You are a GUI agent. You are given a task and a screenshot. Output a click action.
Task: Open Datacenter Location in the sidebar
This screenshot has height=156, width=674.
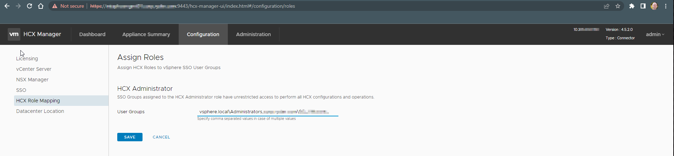click(x=40, y=111)
